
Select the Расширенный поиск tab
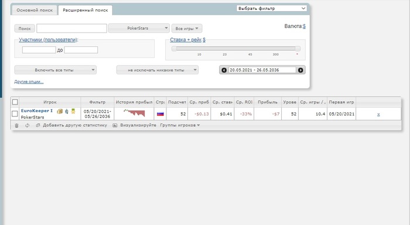(86, 10)
